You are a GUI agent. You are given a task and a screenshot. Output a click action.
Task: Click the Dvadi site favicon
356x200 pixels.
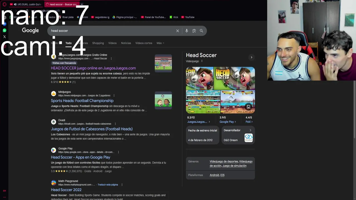(x=53, y=122)
